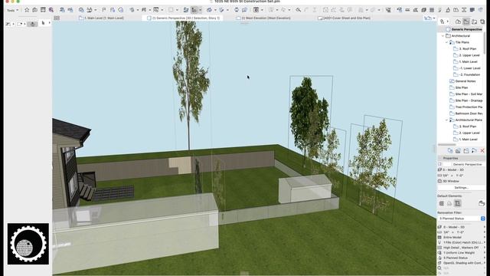490x276 pixels.
Task: Click the new folder icon below navigator
Action: (466, 151)
